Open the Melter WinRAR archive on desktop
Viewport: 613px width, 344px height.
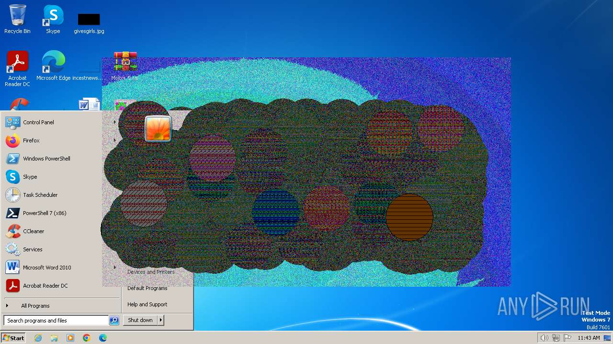[125, 65]
